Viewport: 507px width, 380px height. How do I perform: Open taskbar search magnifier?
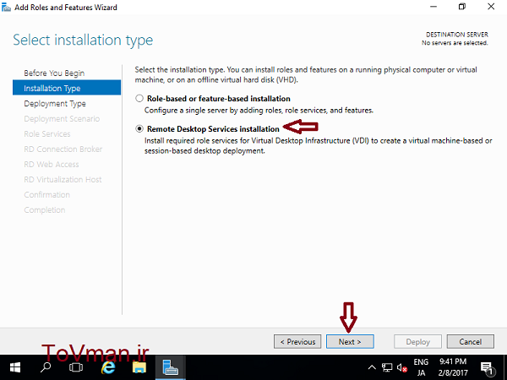coord(46,367)
